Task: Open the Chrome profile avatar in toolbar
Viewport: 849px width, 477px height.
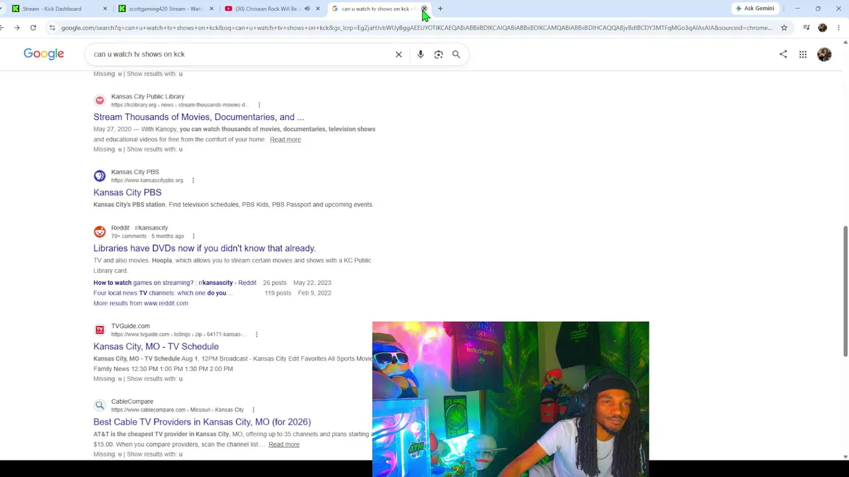Action: coord(822,28)
